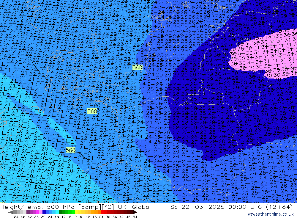
Task: Pick the dark blue legend swatch at -30
Action: pos(44,212)
